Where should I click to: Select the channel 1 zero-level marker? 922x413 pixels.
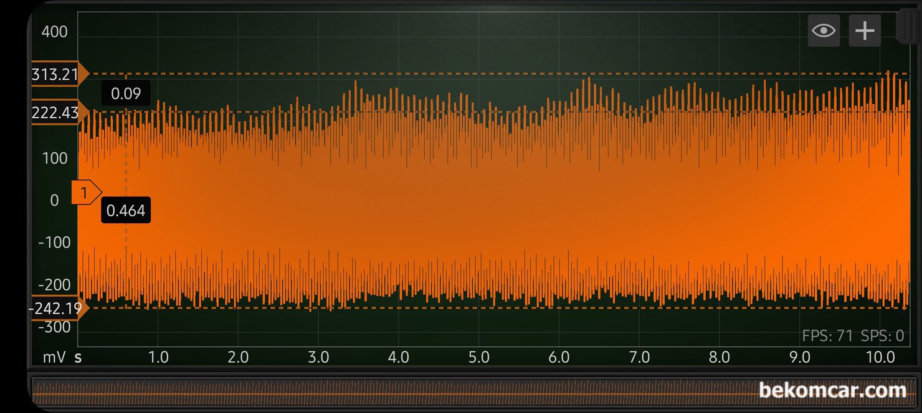86,193
